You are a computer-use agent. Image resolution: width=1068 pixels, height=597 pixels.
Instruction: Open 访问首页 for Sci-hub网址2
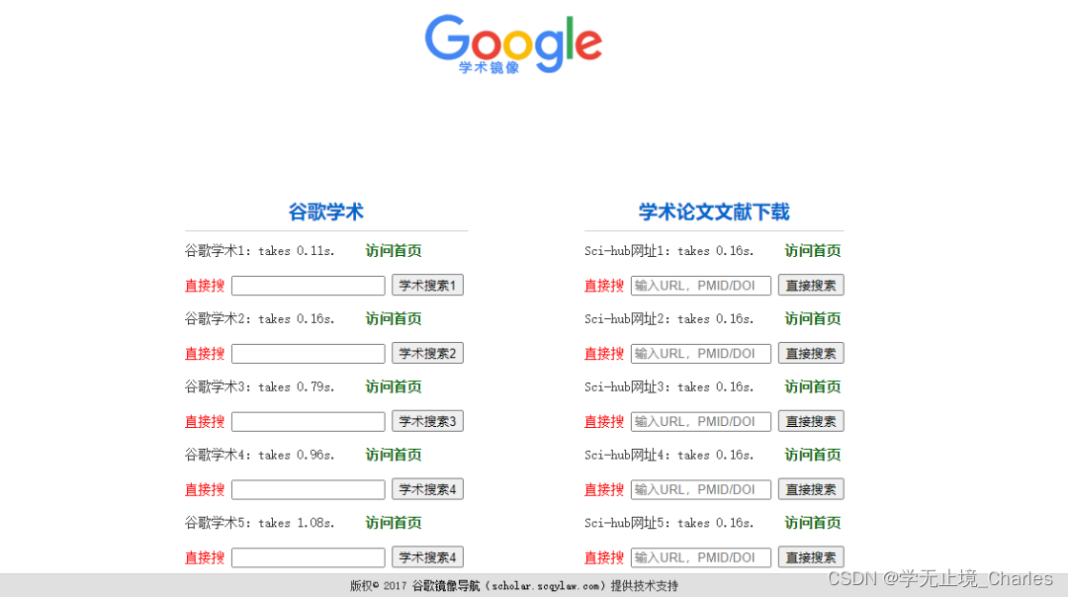click(x=813, y=318)
